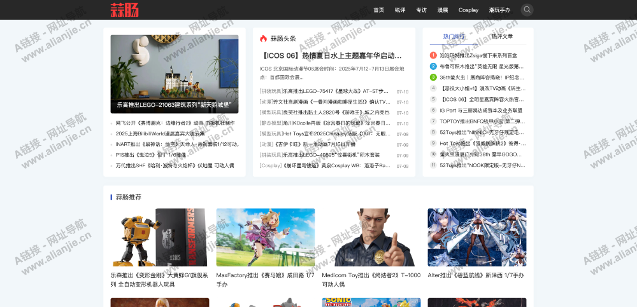Click the flame icon beside 蒜肠头条

[x=263, y=39]
